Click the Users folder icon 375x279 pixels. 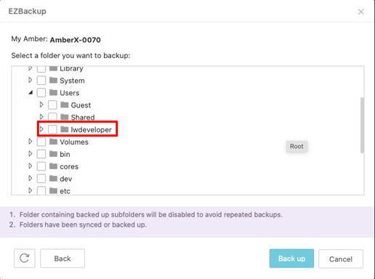click(x=53, y=92)
